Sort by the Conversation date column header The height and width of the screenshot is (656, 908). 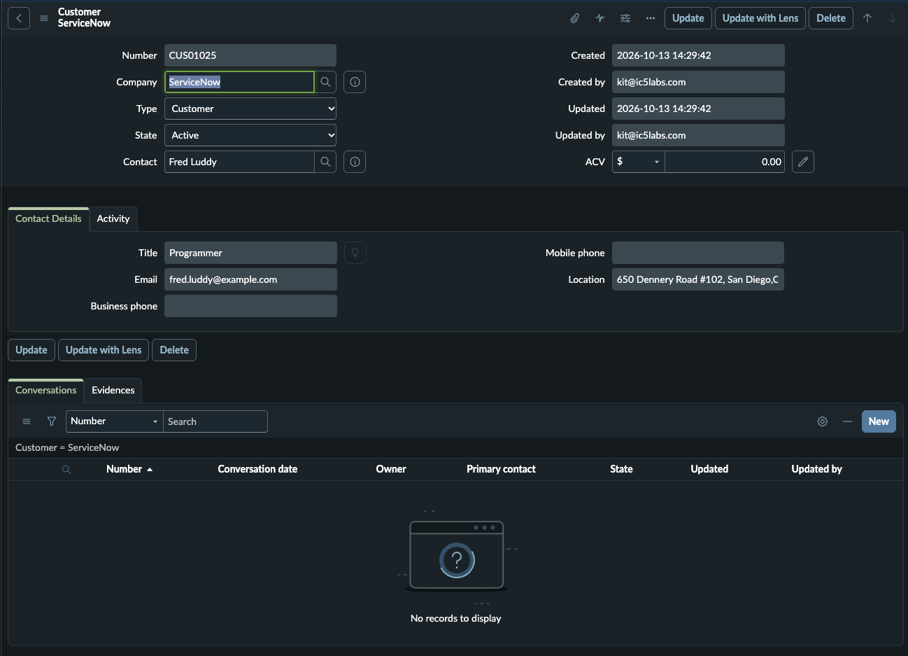[257, 469]
